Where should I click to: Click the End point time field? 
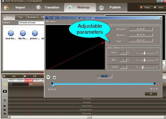point(141,29)
